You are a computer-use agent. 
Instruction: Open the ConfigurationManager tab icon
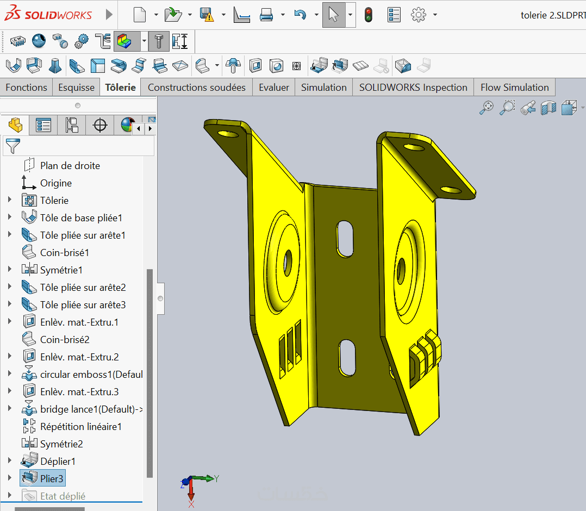[x=72, y=125]
